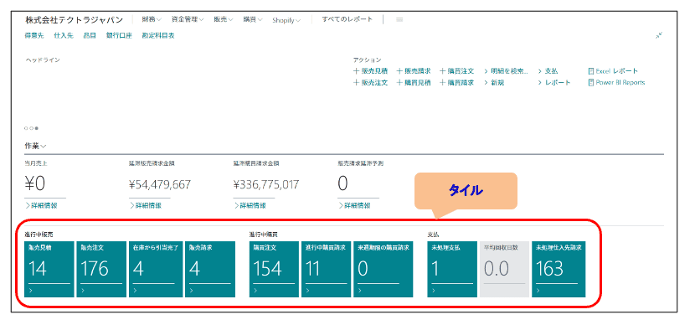
Task: Open the 来週期限の購買請求 tile
Action: coord(383,269)
